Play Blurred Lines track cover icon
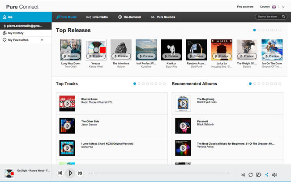 (x=67, y=104)
